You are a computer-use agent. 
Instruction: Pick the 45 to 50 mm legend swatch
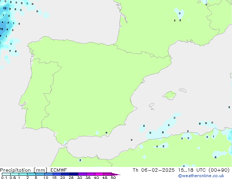[108, 174]
